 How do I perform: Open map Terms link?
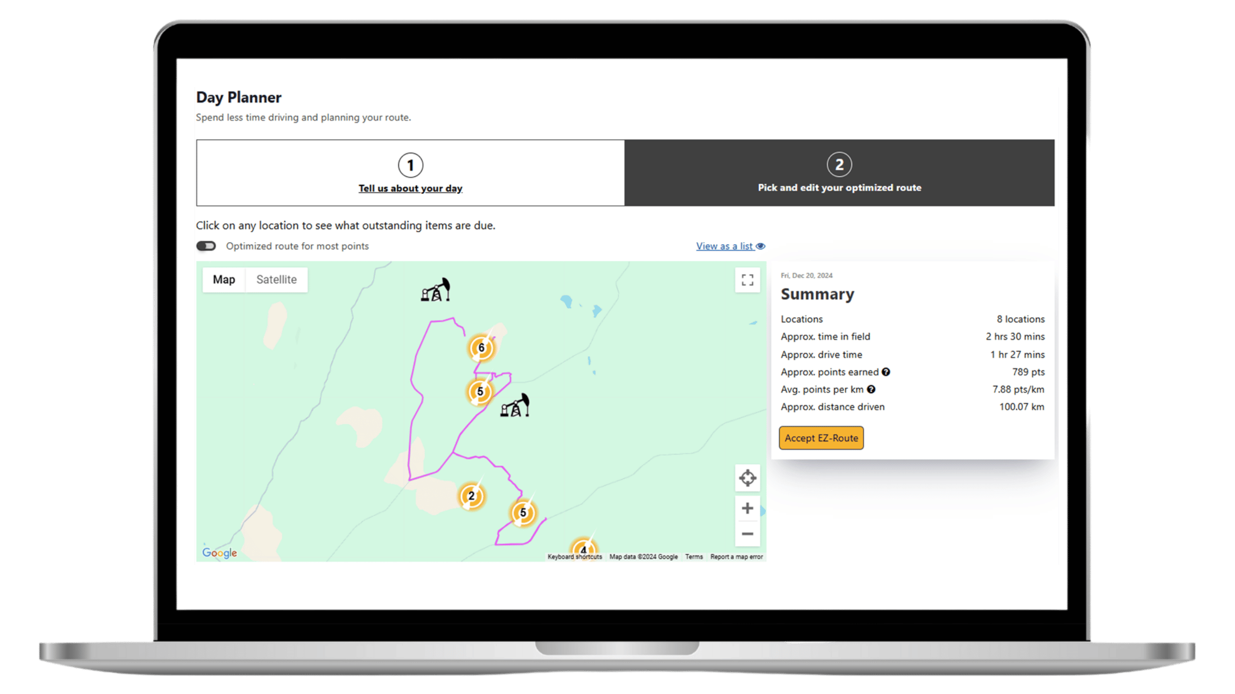[694, 557]
